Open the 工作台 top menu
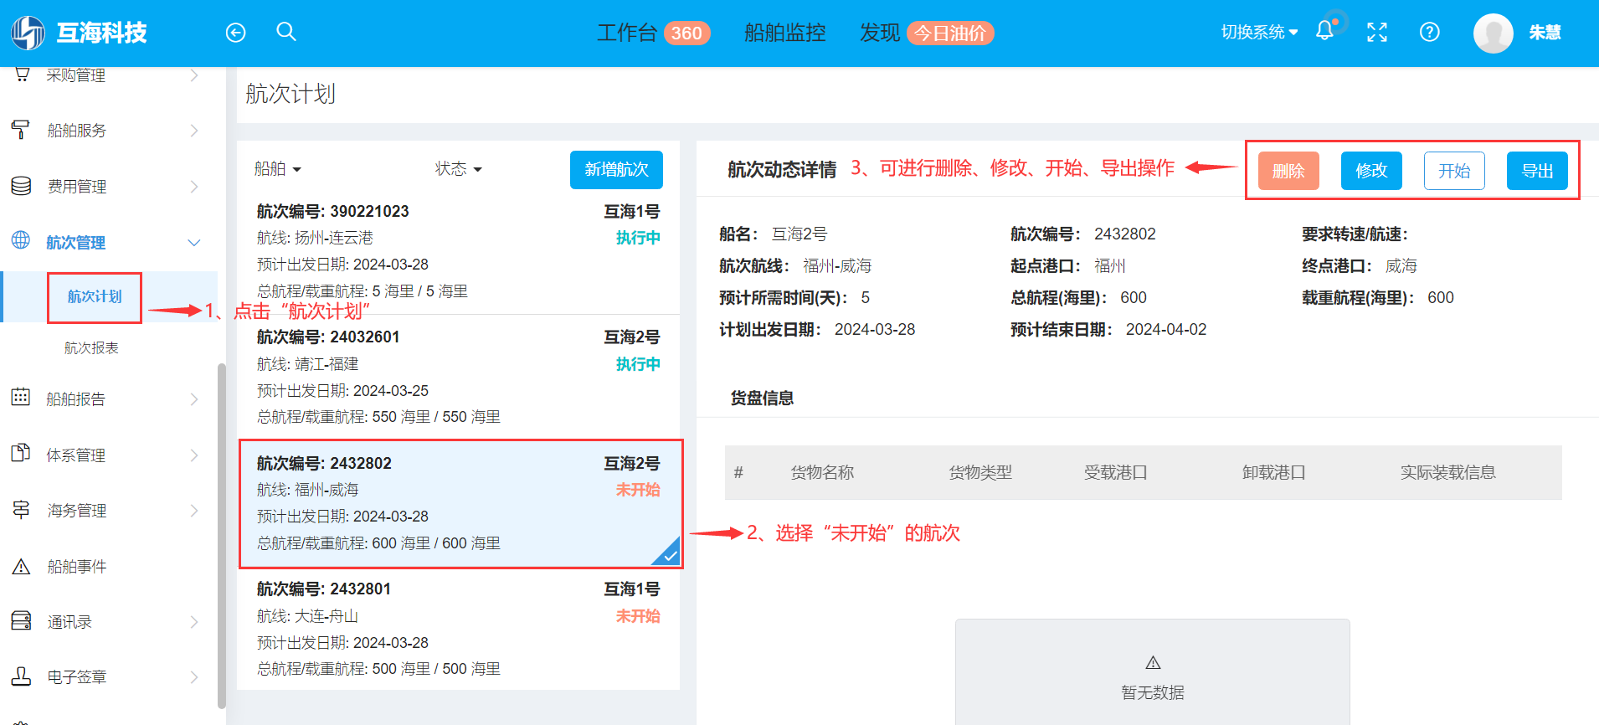 [626, 33]
